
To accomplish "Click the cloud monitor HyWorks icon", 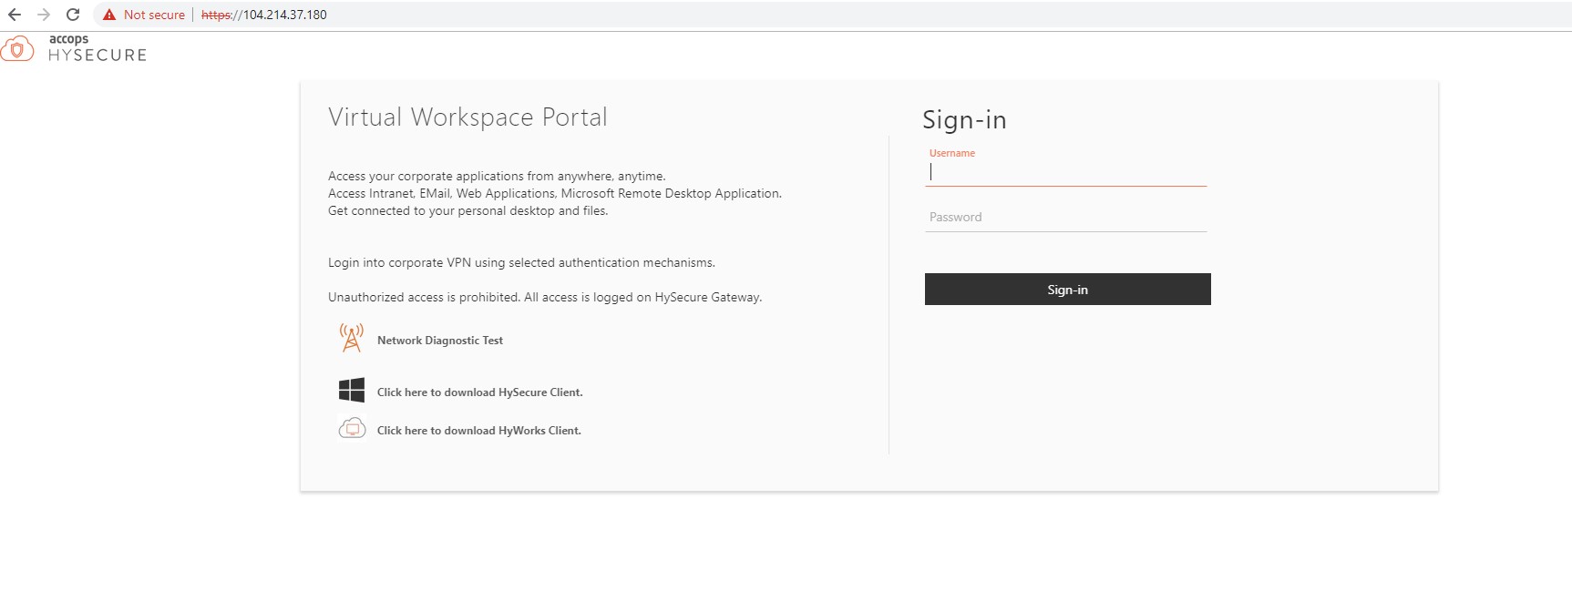I will (x=352, y=428).
